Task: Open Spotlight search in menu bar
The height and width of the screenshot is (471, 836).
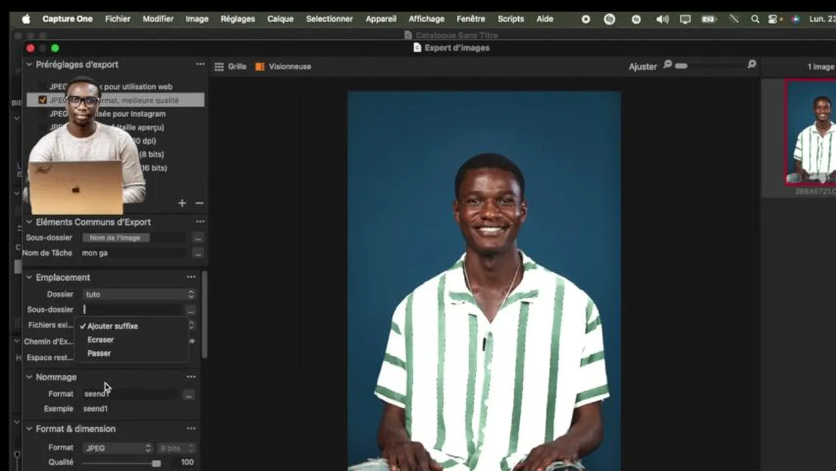Action: point(755,19)
